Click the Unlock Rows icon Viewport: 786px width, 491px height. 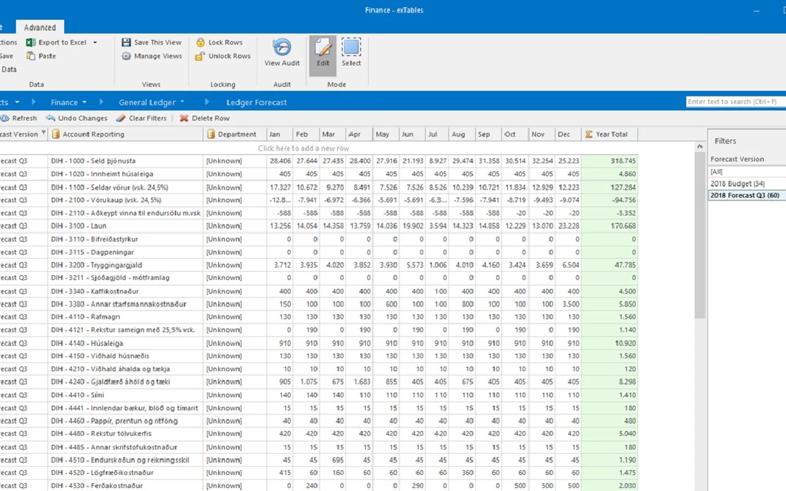pos(199,56)
